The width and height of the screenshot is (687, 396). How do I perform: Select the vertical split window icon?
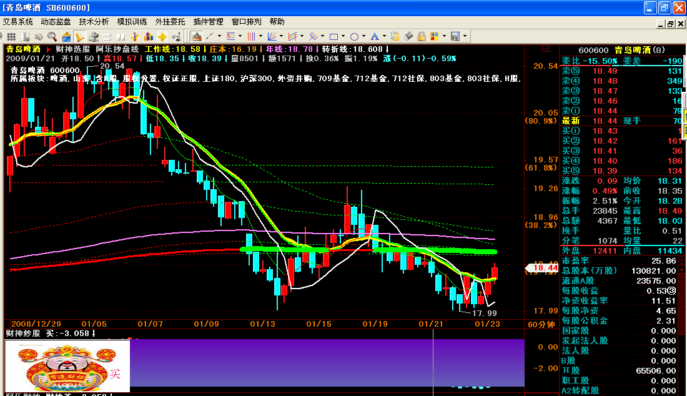click(121, 36)
